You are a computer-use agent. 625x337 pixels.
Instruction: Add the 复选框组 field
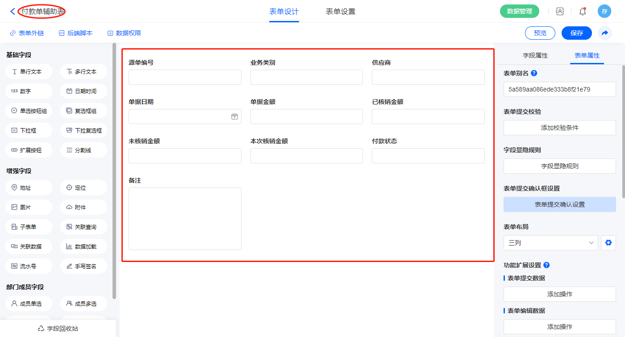pyautogui.click(x=83, y=111)
